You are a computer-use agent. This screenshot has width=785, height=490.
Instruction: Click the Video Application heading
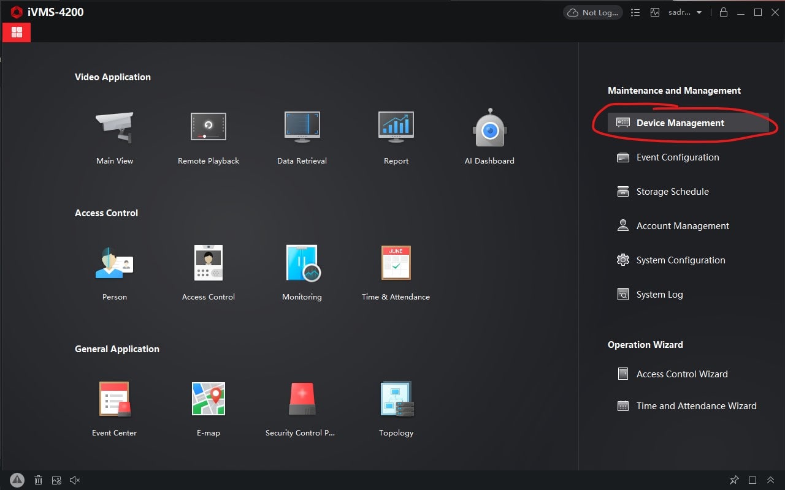coord(113,77)
